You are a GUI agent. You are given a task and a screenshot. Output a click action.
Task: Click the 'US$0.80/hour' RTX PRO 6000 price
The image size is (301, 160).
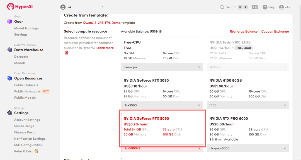(222, 124)
